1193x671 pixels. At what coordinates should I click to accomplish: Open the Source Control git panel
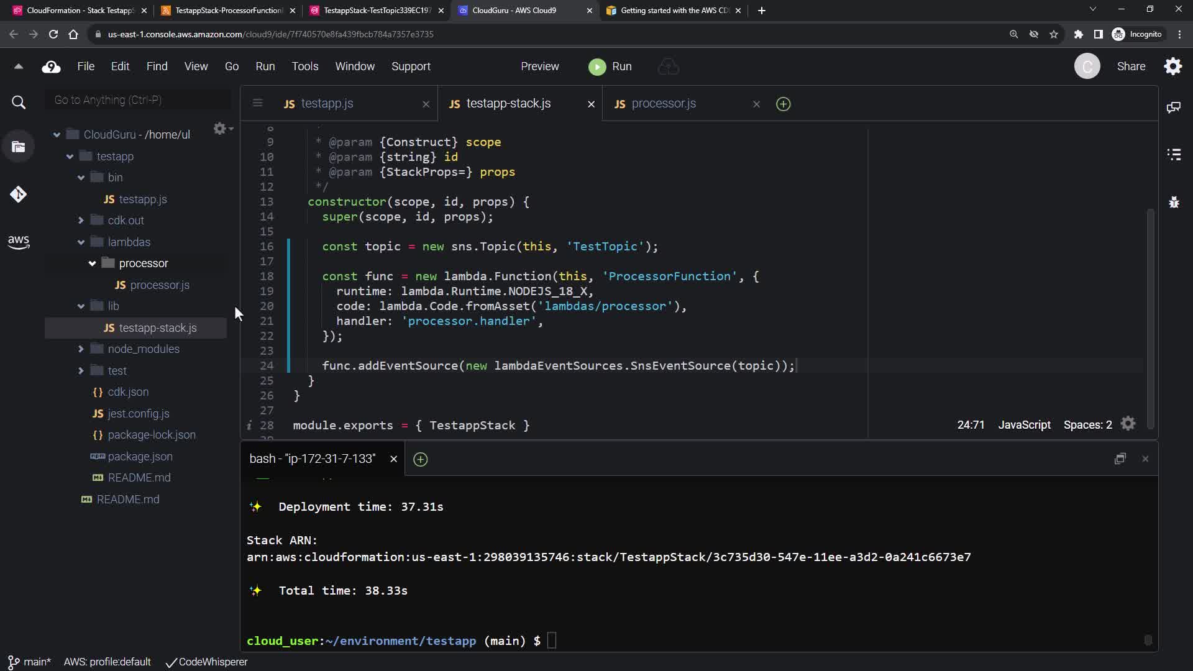pos(18,194)
